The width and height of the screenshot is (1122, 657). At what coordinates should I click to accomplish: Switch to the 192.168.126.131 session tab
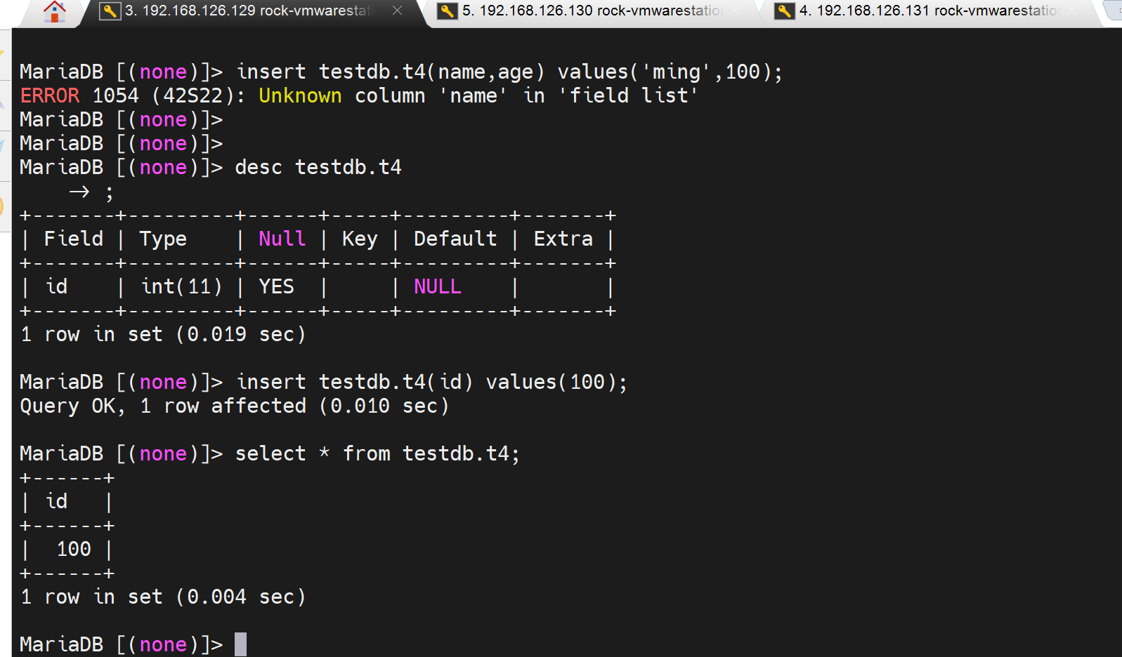tap(927, 11)
